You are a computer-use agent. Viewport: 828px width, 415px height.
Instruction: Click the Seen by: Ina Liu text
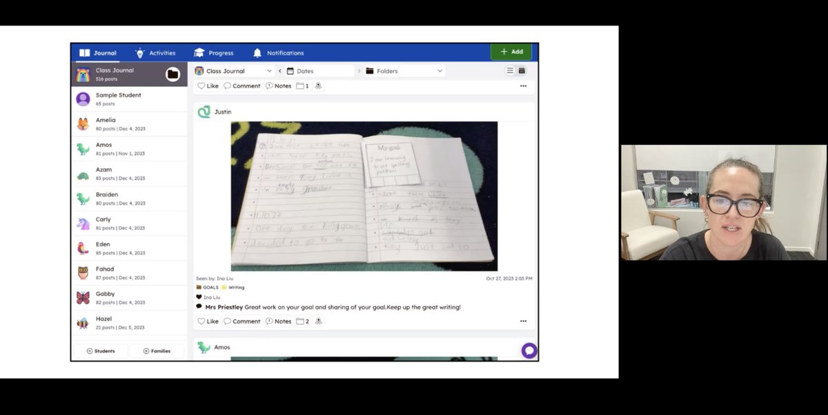215,279
